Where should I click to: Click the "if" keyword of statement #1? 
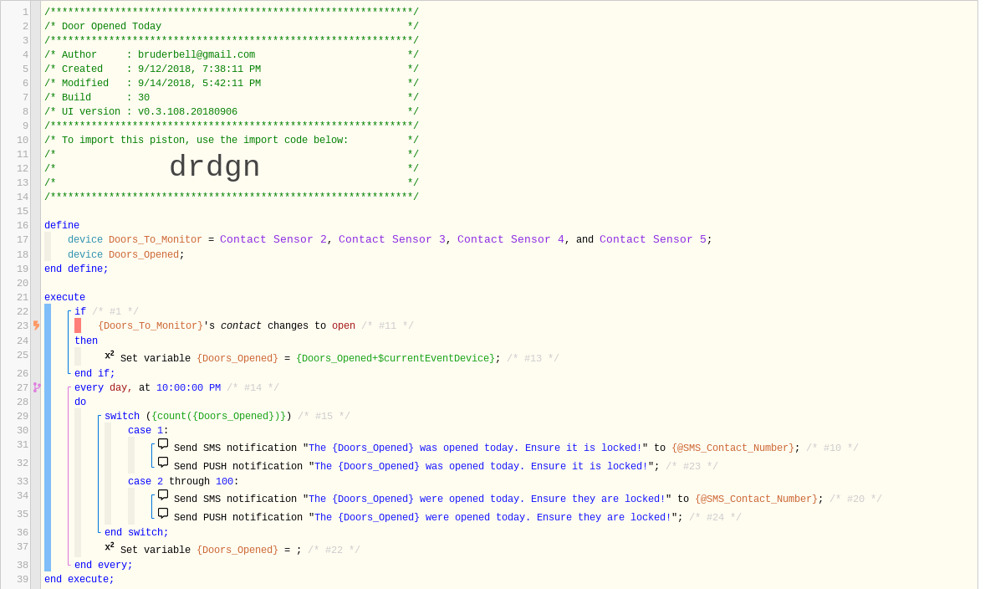[79, 311]
